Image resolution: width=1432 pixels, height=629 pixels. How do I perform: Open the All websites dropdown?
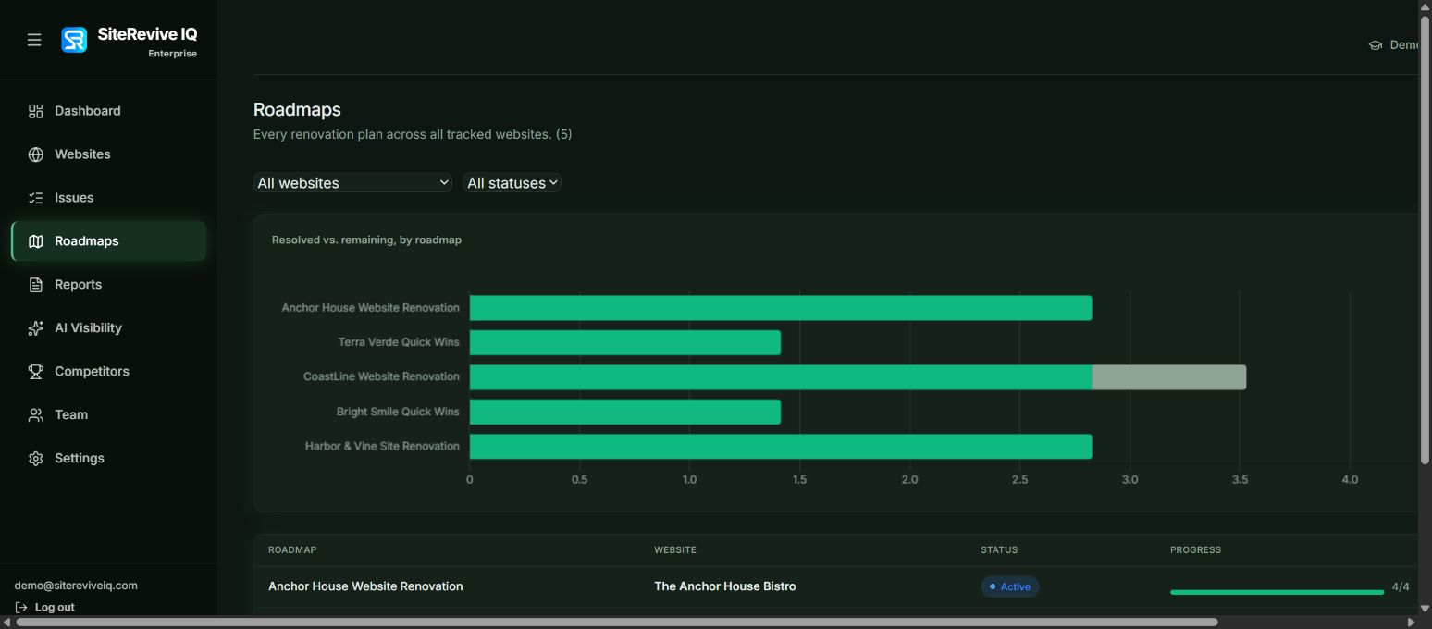click(352, 183)
